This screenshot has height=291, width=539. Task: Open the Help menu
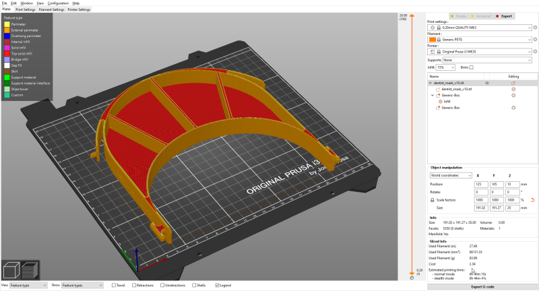point(76,3)
